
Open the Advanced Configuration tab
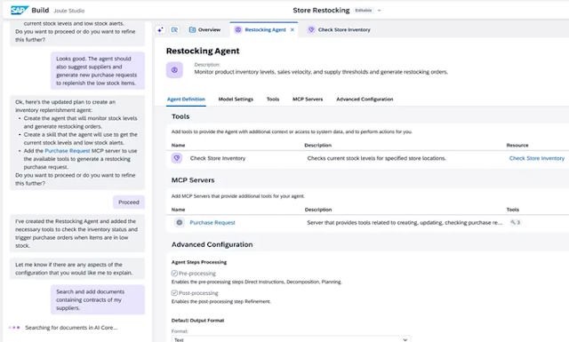coord(365,99)
